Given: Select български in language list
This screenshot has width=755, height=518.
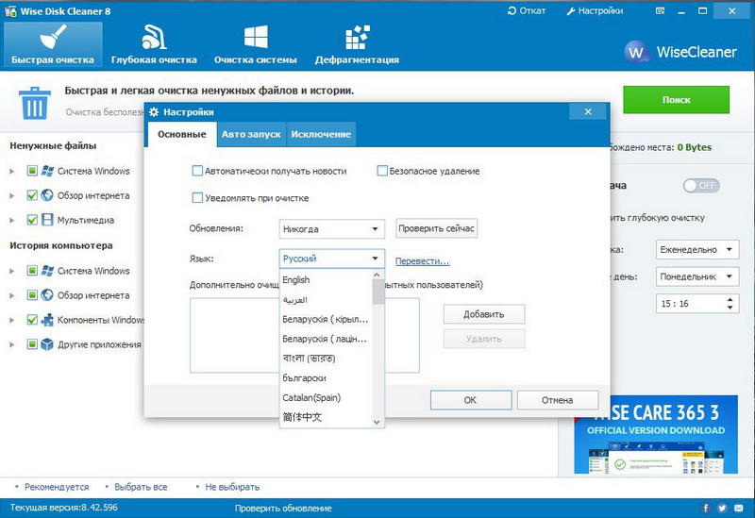Looking at the screenshot, I should pyautogui.click(x=326, y=378).
